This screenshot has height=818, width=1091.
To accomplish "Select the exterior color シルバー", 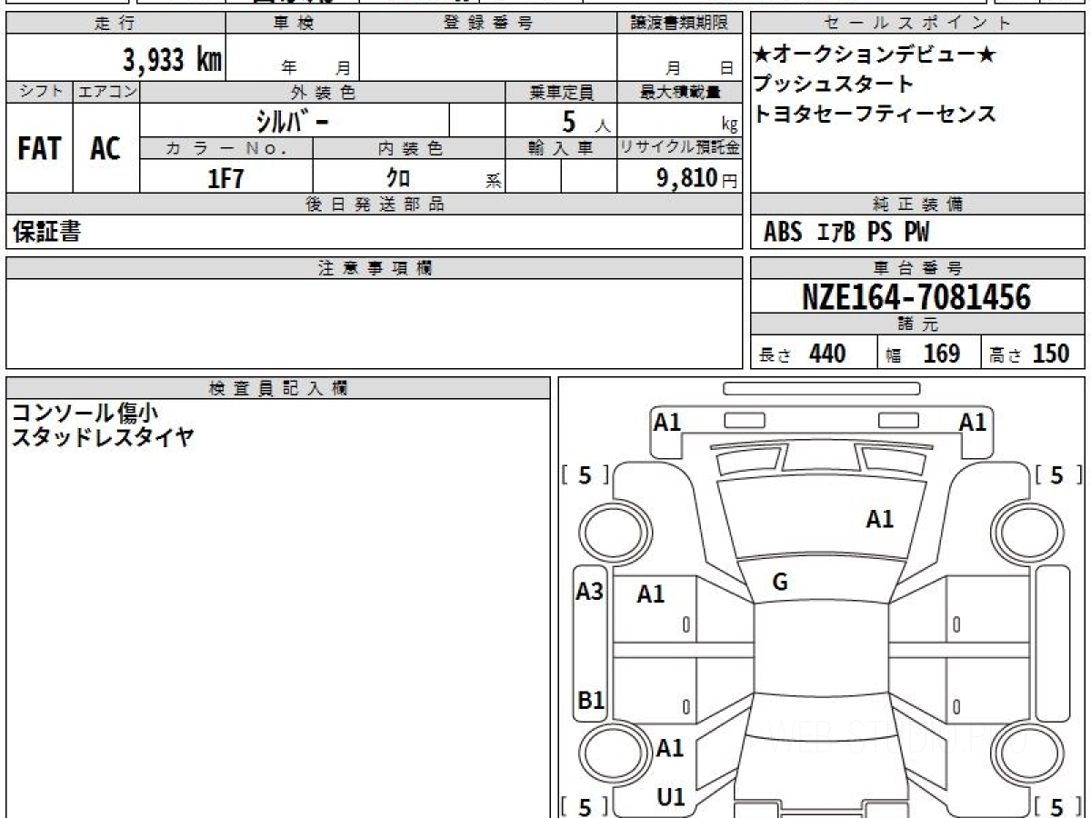I will click(293, 120).
